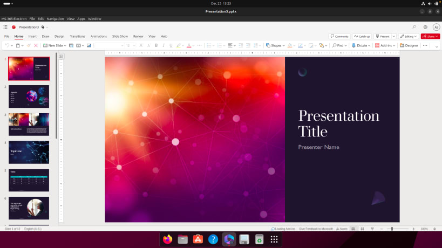Image resolution: width=442 pixels, height=248 pixels.
Task: Click the Line Spacing icon
Action: click(256, 45)
